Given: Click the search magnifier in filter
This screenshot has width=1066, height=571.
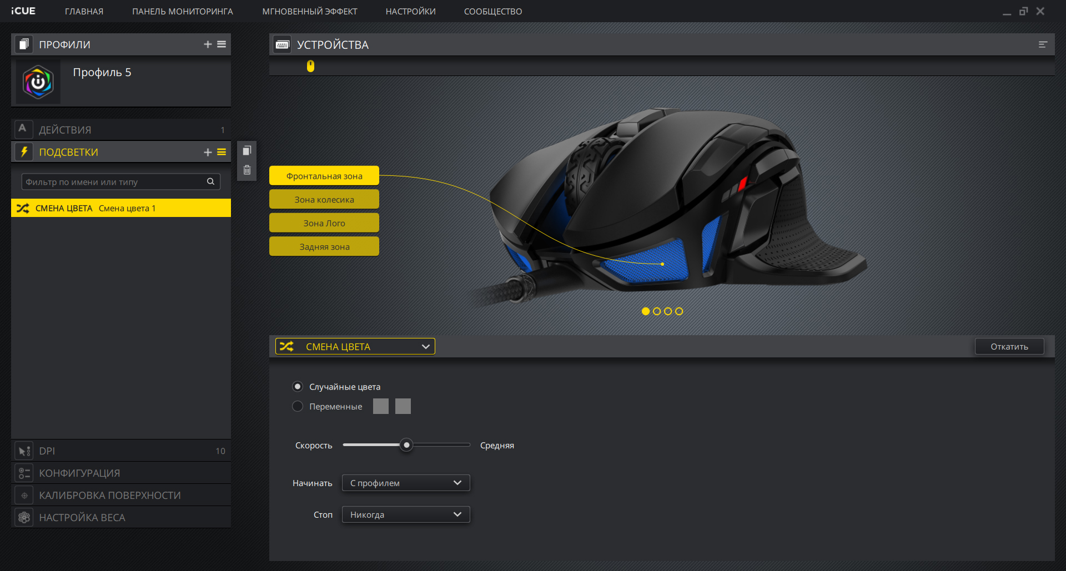Looking at the screenshot, I should [210, 181].
